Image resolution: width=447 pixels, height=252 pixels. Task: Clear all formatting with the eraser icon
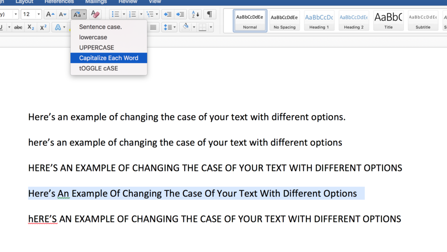(x=95, y=14)
